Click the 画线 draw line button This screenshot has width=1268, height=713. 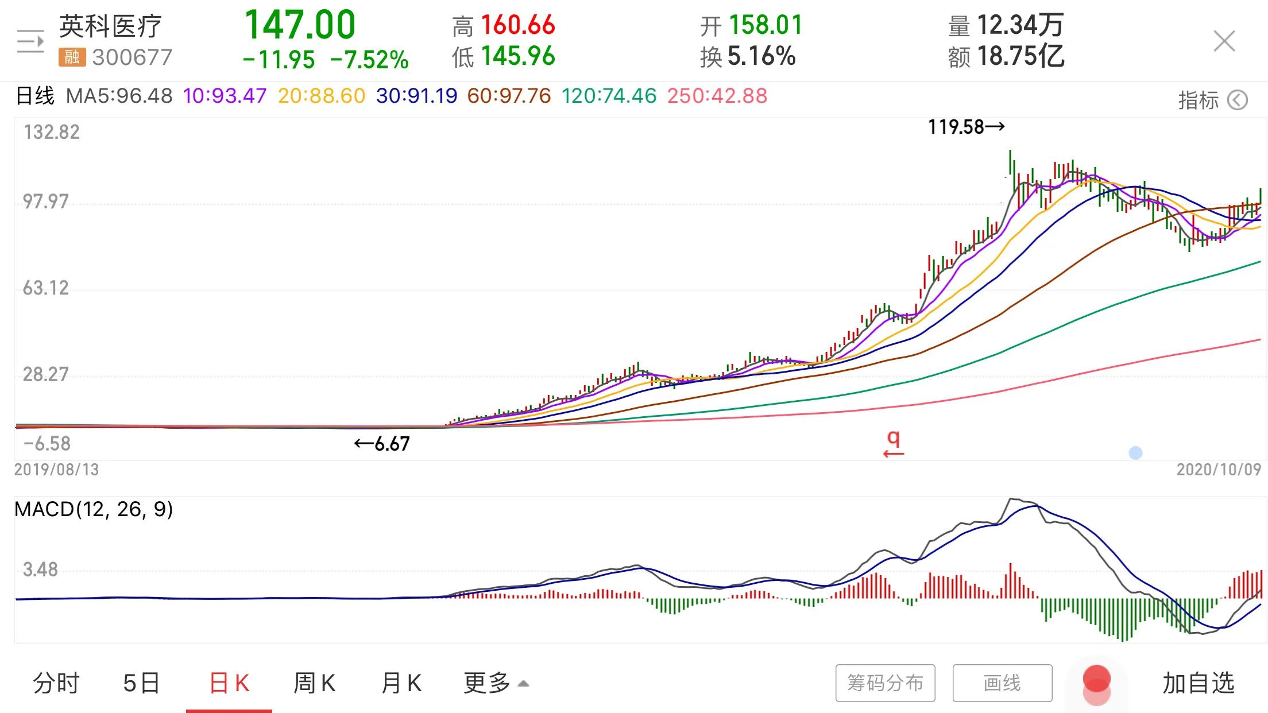[x=1002, y=683]
